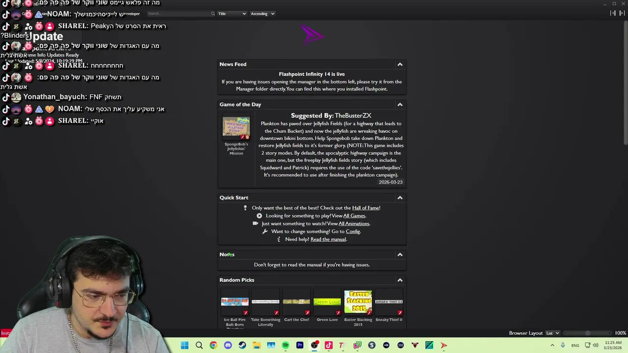Click the wrench icon beside Config

tap(265, 231)
